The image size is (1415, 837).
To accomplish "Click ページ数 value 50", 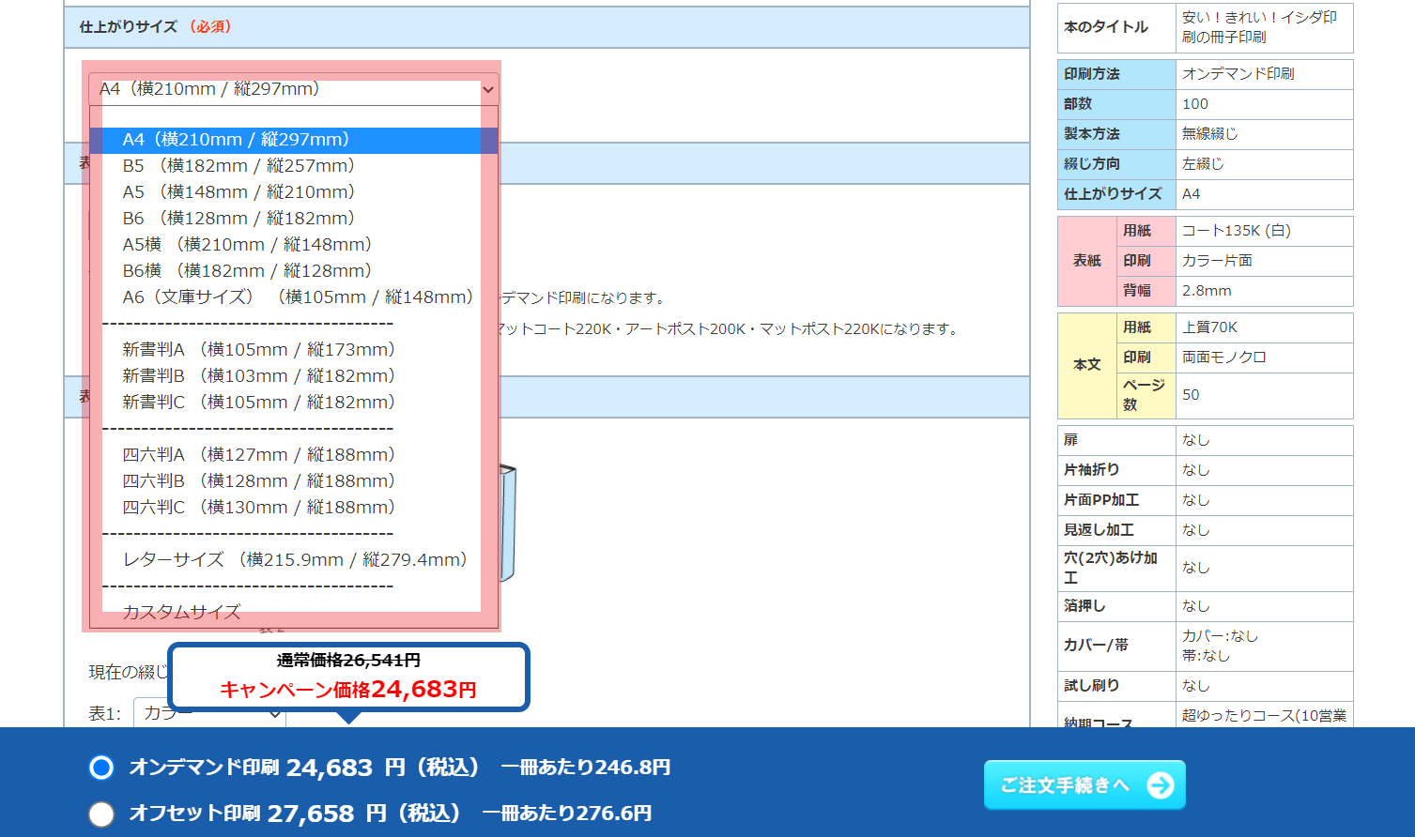I will click(x=1191, y=395).
